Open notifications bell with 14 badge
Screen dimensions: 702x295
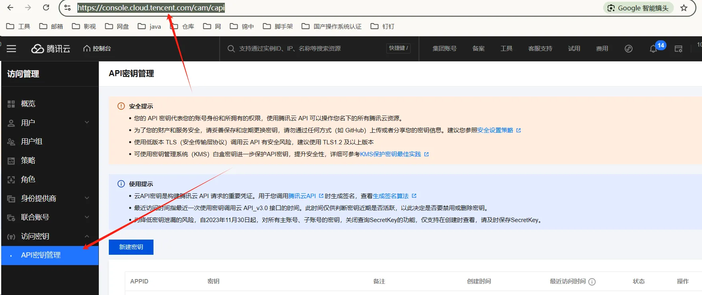[x=654, y=48]
